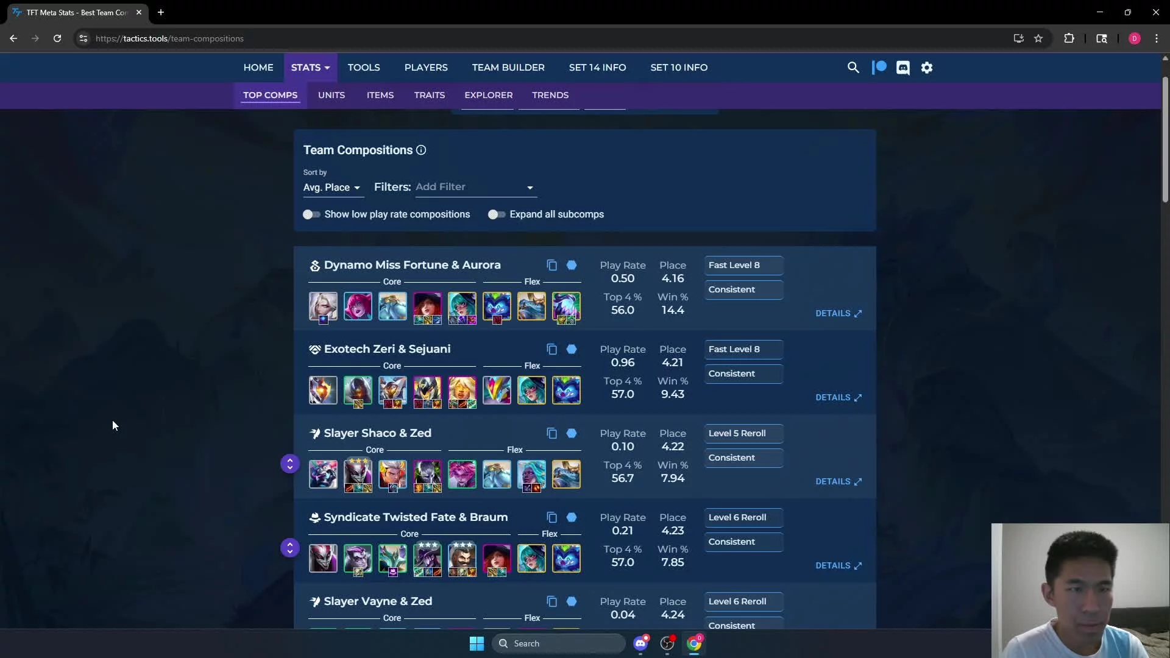1170x658 pixels.
Task: Open Slayer Shaco comp in team builder
Action: 572,433
